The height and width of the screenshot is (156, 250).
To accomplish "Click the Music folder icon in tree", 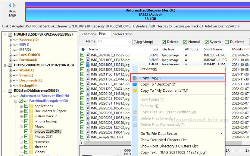I will pyautogui.click(x=31, y=126).
